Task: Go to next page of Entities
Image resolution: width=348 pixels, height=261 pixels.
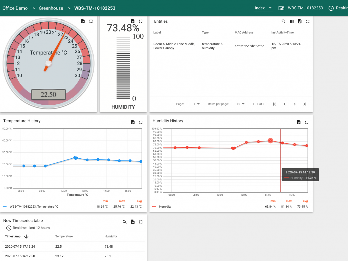Action: 295,104
